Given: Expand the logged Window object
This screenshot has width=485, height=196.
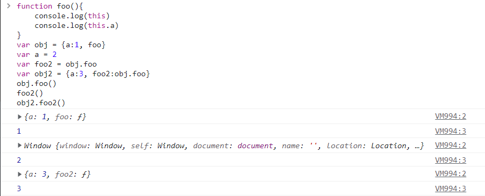Looking at the screenshot, I should click(19, 146).
